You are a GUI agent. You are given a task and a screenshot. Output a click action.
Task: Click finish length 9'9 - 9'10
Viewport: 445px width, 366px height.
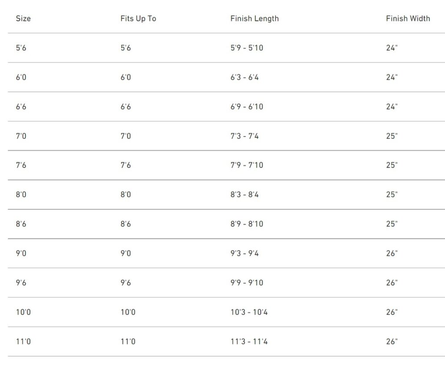[246, 283]
